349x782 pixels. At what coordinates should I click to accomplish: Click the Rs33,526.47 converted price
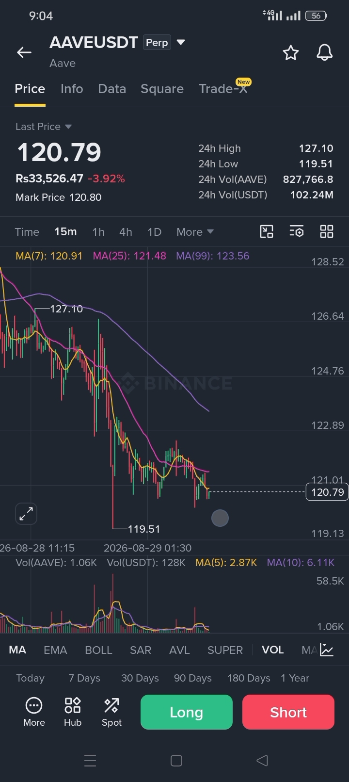(x=49, y=179)
